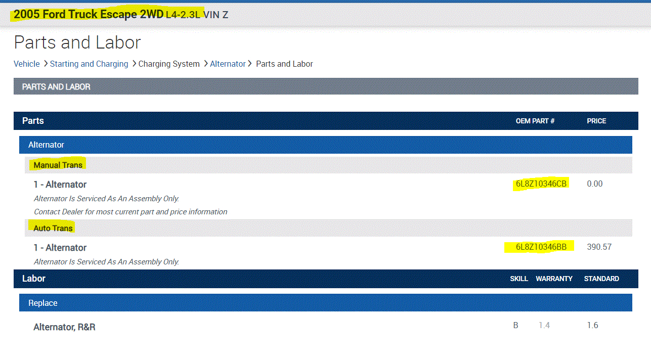Select the Manual Trans subheading
651x362 pixels.
click(x=58, y=165)
